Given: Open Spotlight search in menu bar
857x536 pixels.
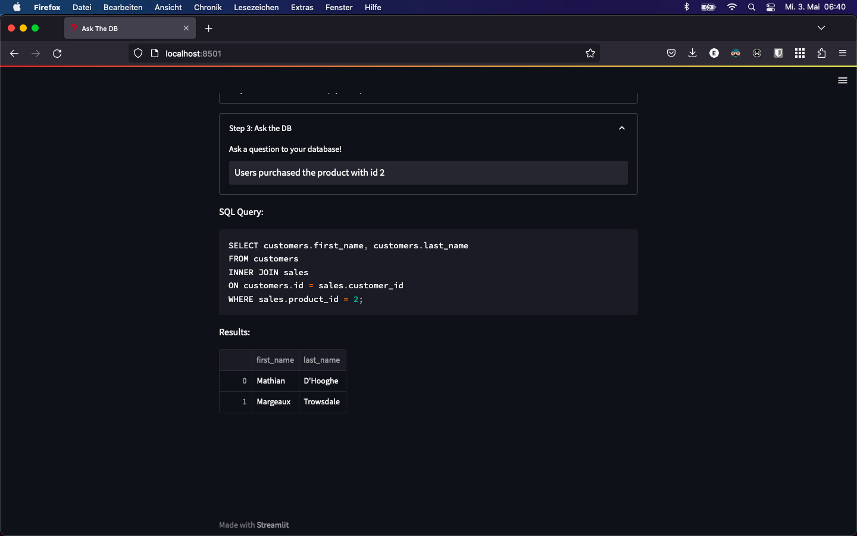Looking at the screenshot, I should [x=752, y=7].
